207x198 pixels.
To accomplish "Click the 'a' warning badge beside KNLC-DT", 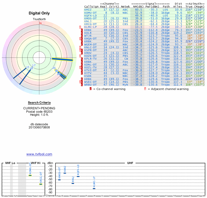I will 80,47.
